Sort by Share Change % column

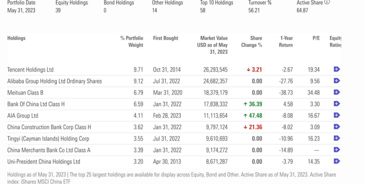(252, 42)
